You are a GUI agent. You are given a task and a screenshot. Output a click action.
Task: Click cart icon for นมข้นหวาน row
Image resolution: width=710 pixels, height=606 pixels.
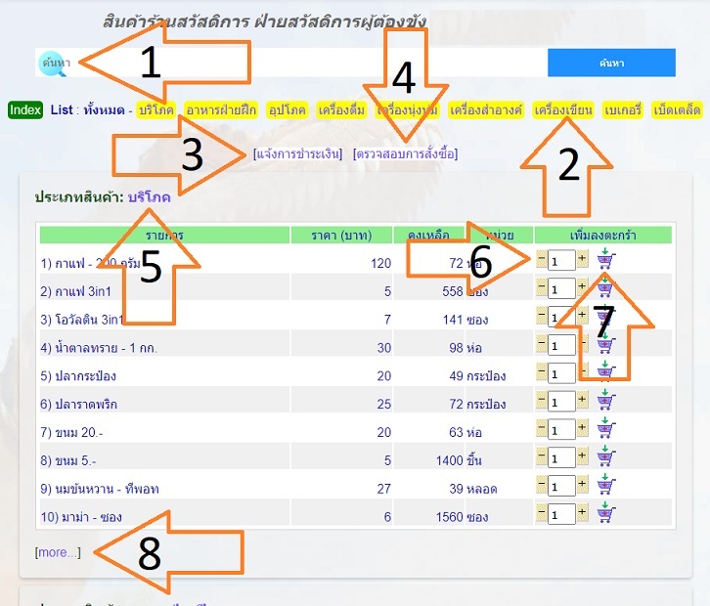[x=605, y=486]
